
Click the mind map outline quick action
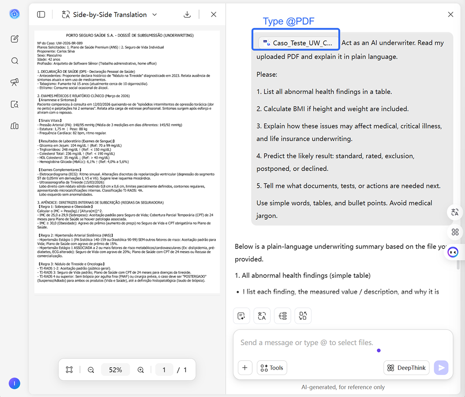[282, 316]
